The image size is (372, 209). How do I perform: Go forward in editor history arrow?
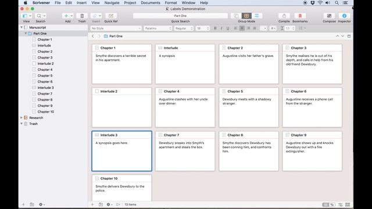click(99, 36)
